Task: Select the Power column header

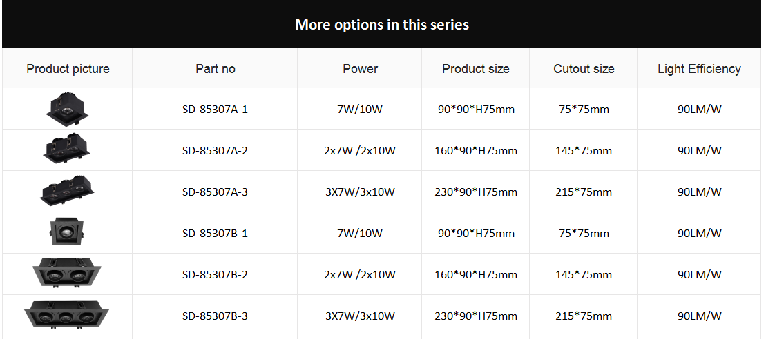Action: pyautogui.click(x=360, y=69)
